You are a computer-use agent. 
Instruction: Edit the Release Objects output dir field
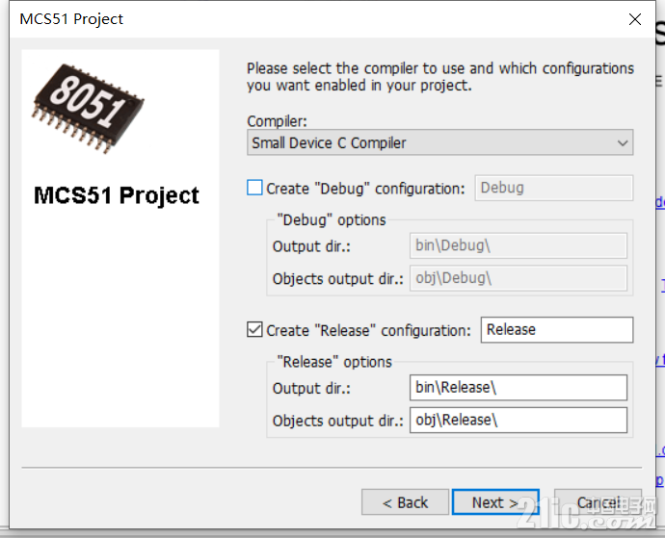(x=519, y=420)
